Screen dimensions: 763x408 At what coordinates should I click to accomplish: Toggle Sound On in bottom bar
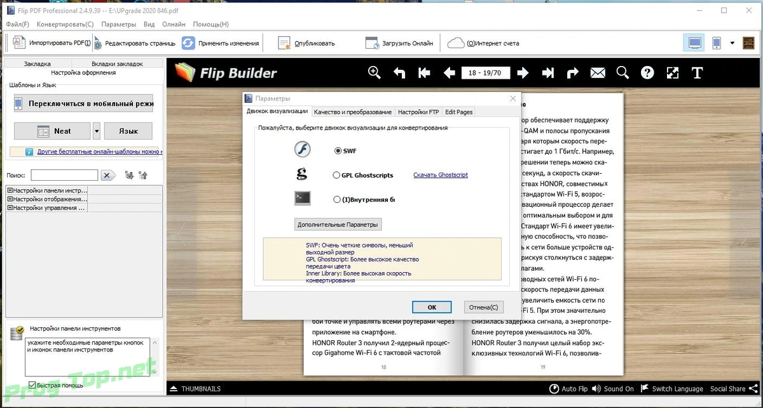pos(612,388)
